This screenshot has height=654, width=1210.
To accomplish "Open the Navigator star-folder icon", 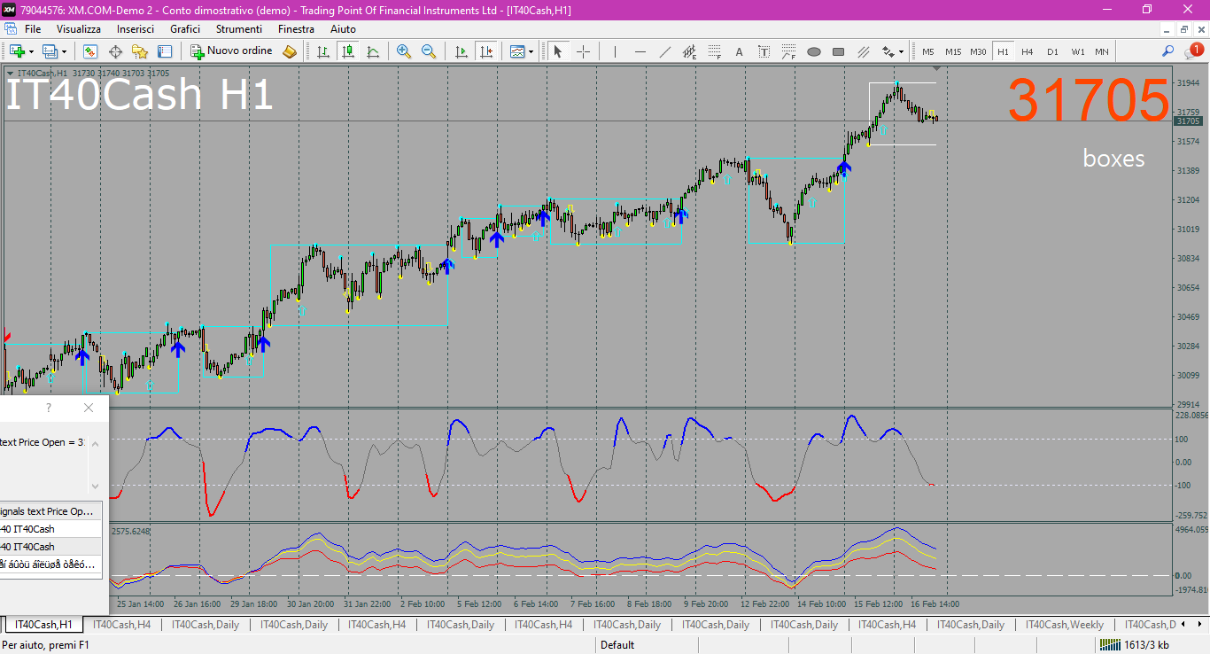I will (x=140, y=51).
